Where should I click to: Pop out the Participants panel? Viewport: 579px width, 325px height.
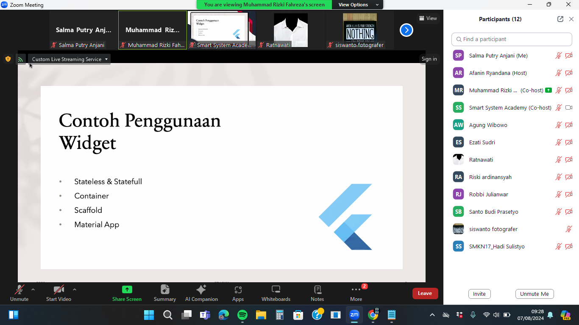click(560, 19)
